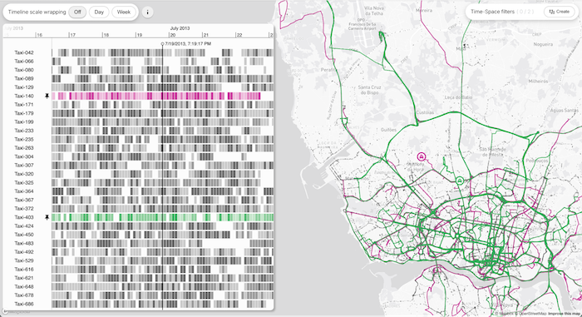Click the magenta taxi marker on map
The image size is (582, 317).
point(421,156)
